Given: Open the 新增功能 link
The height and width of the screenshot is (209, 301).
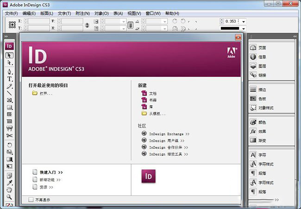Looking at the screenshot, I should click(50, 180).
